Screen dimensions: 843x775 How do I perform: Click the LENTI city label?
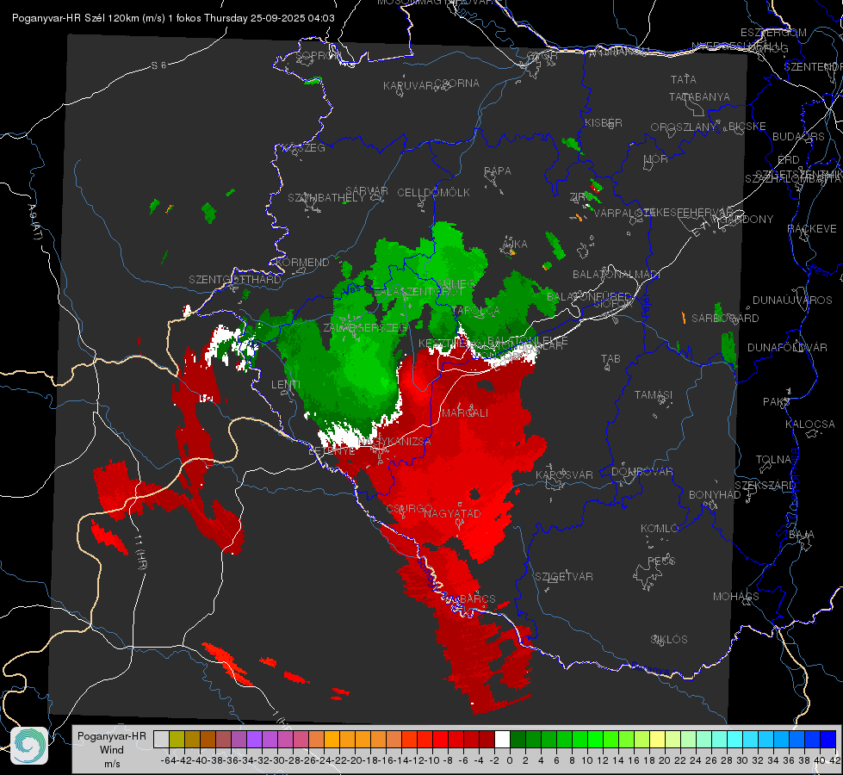click(x=286, y=385)
